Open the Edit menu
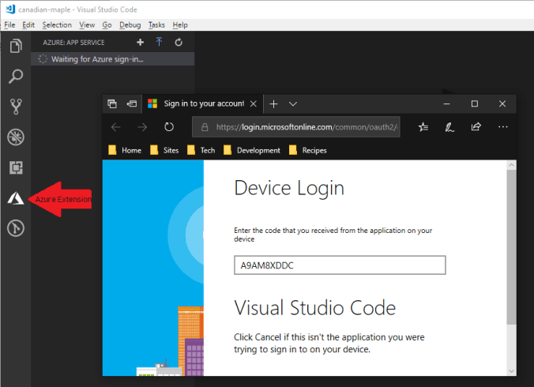Screen dimensions: 534x387 tap(28, 24)
